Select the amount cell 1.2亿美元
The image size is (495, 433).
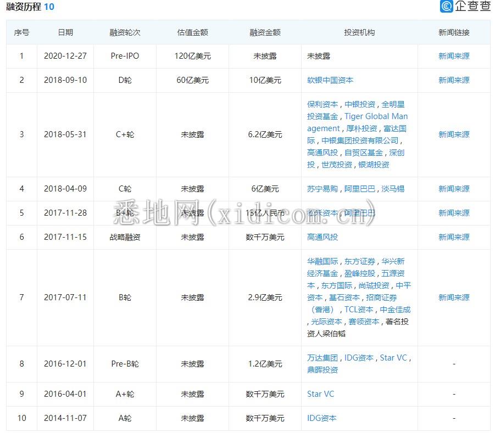pos(265,364)
